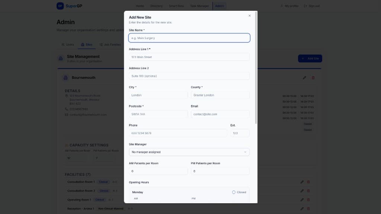Select the Admin nav item
The width and height of the screenshot is (381, 214).
(220, 6)
